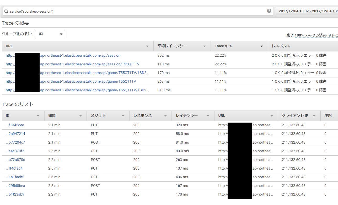Screen dimensions: 338x205
Task: Open trace ...b72a870c
Action: pos(15,160)
